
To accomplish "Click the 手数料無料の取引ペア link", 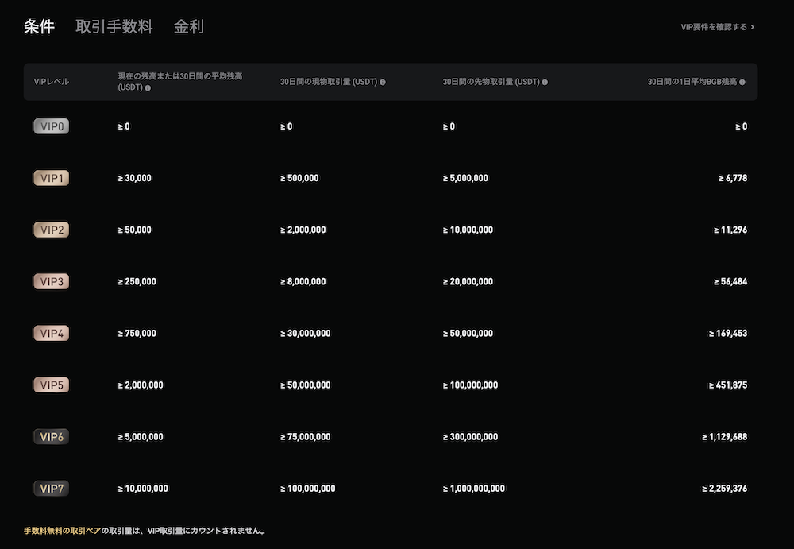I will [x=62, y=531].
